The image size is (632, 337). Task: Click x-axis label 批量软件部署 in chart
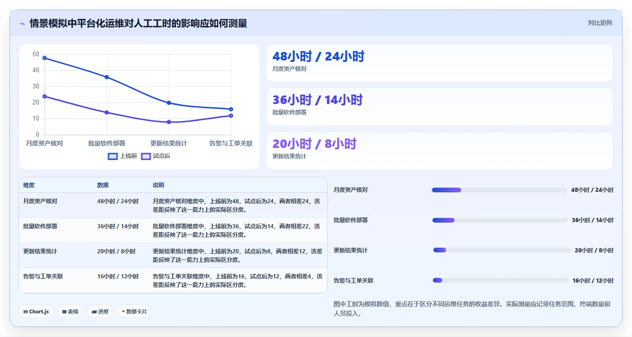[x=107, y=143]
